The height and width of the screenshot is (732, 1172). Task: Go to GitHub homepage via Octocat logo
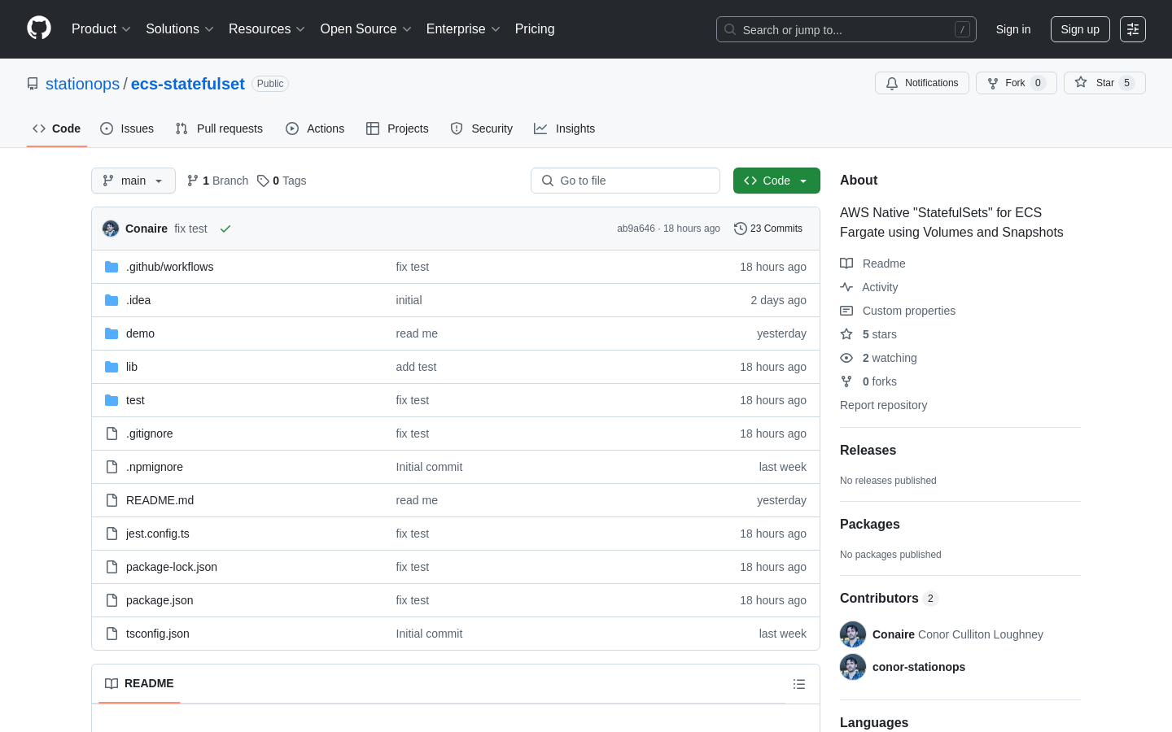click(x=39, y=28)
